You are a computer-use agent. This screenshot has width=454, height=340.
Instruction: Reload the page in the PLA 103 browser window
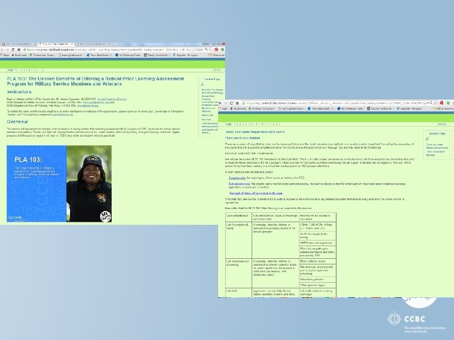point(13,50)
